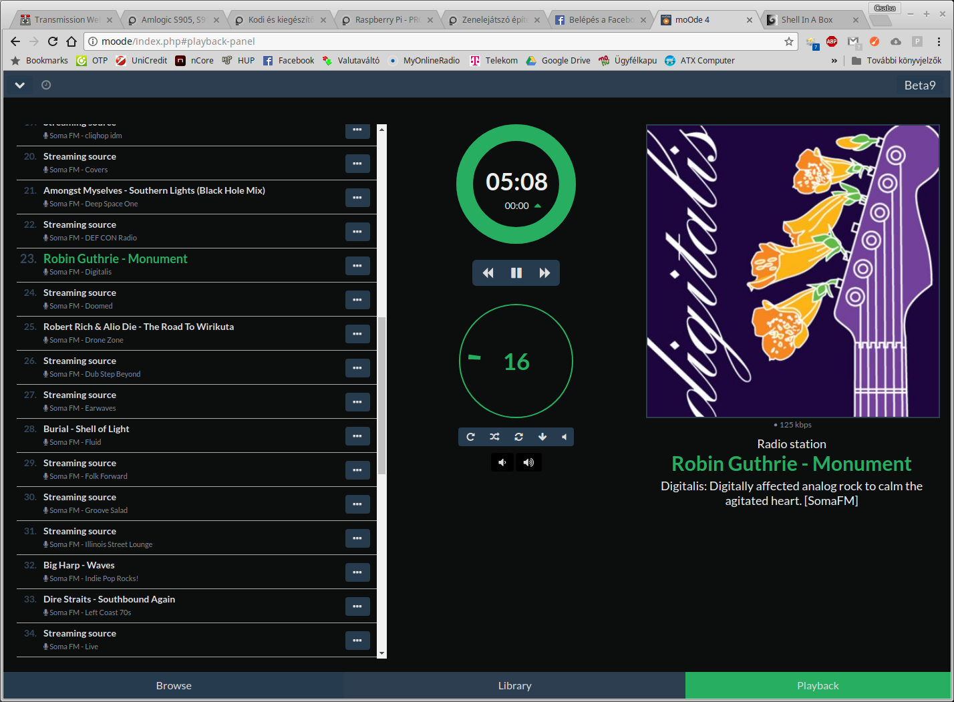The image size is (954, 702).
Task: Switch to Playback panel tab
Action: [x=818, y=685]
